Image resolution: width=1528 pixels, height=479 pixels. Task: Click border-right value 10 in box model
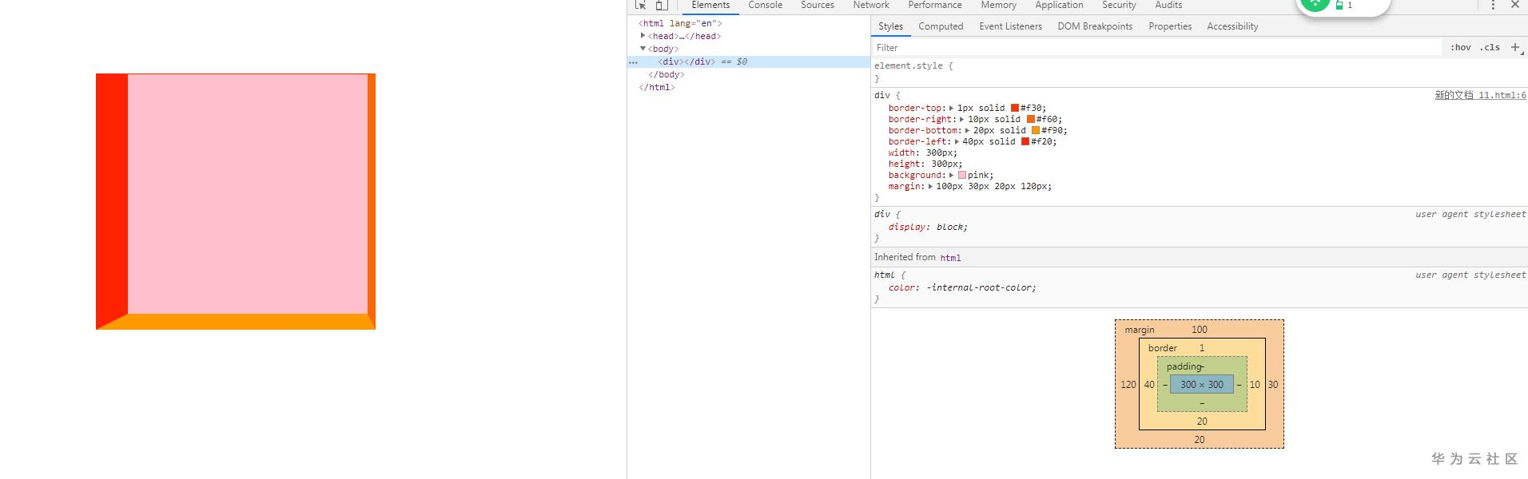coord(1255,384)
